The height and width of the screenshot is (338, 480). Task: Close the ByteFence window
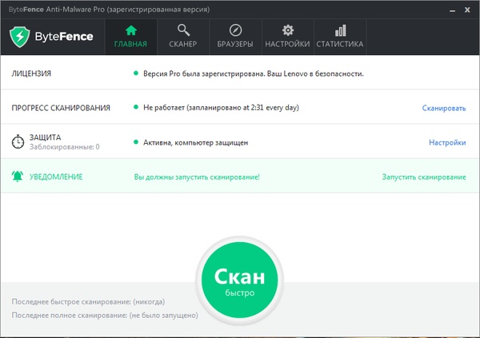[466, 8]
